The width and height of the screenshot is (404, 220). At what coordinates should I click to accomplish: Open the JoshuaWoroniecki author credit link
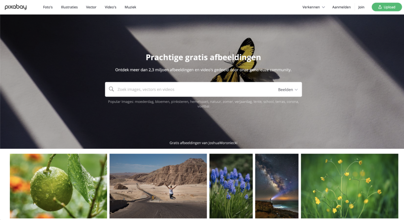(223, 143)
